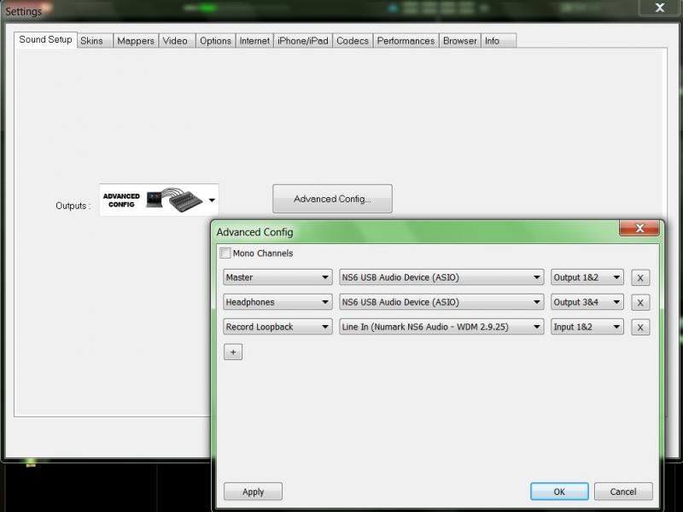The image size is (683, 512).
Task: Change the Headphones row NS6 ASIO device
Action: coord(441,302)
